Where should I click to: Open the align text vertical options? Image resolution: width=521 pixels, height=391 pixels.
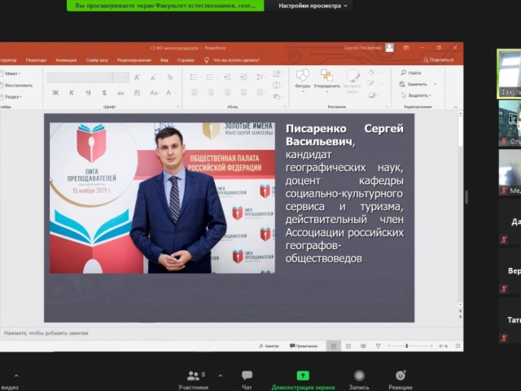click(277, 86)
